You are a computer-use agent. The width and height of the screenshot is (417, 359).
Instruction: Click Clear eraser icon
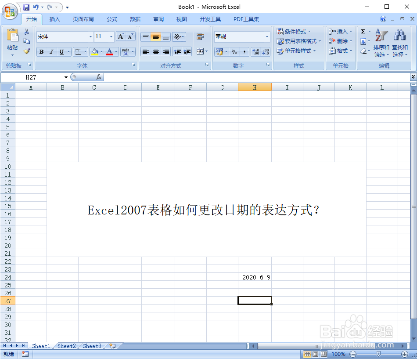[363, 51]
